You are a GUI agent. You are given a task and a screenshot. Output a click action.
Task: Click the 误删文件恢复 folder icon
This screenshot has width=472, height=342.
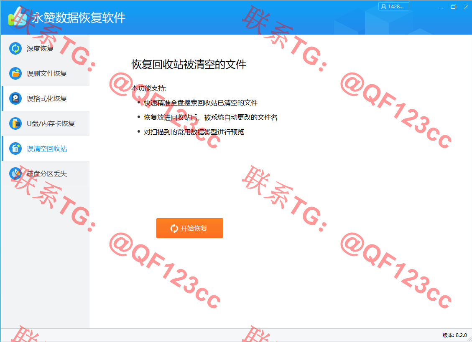pos(15,73)
